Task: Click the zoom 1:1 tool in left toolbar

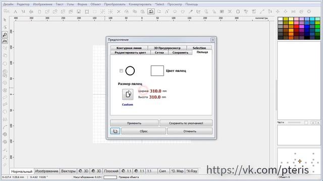Action: click(x=5, y=41)
